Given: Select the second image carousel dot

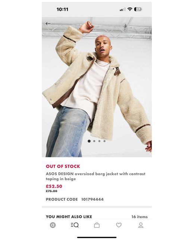Looking at the screenshot, I should click(x=94, y=141).
